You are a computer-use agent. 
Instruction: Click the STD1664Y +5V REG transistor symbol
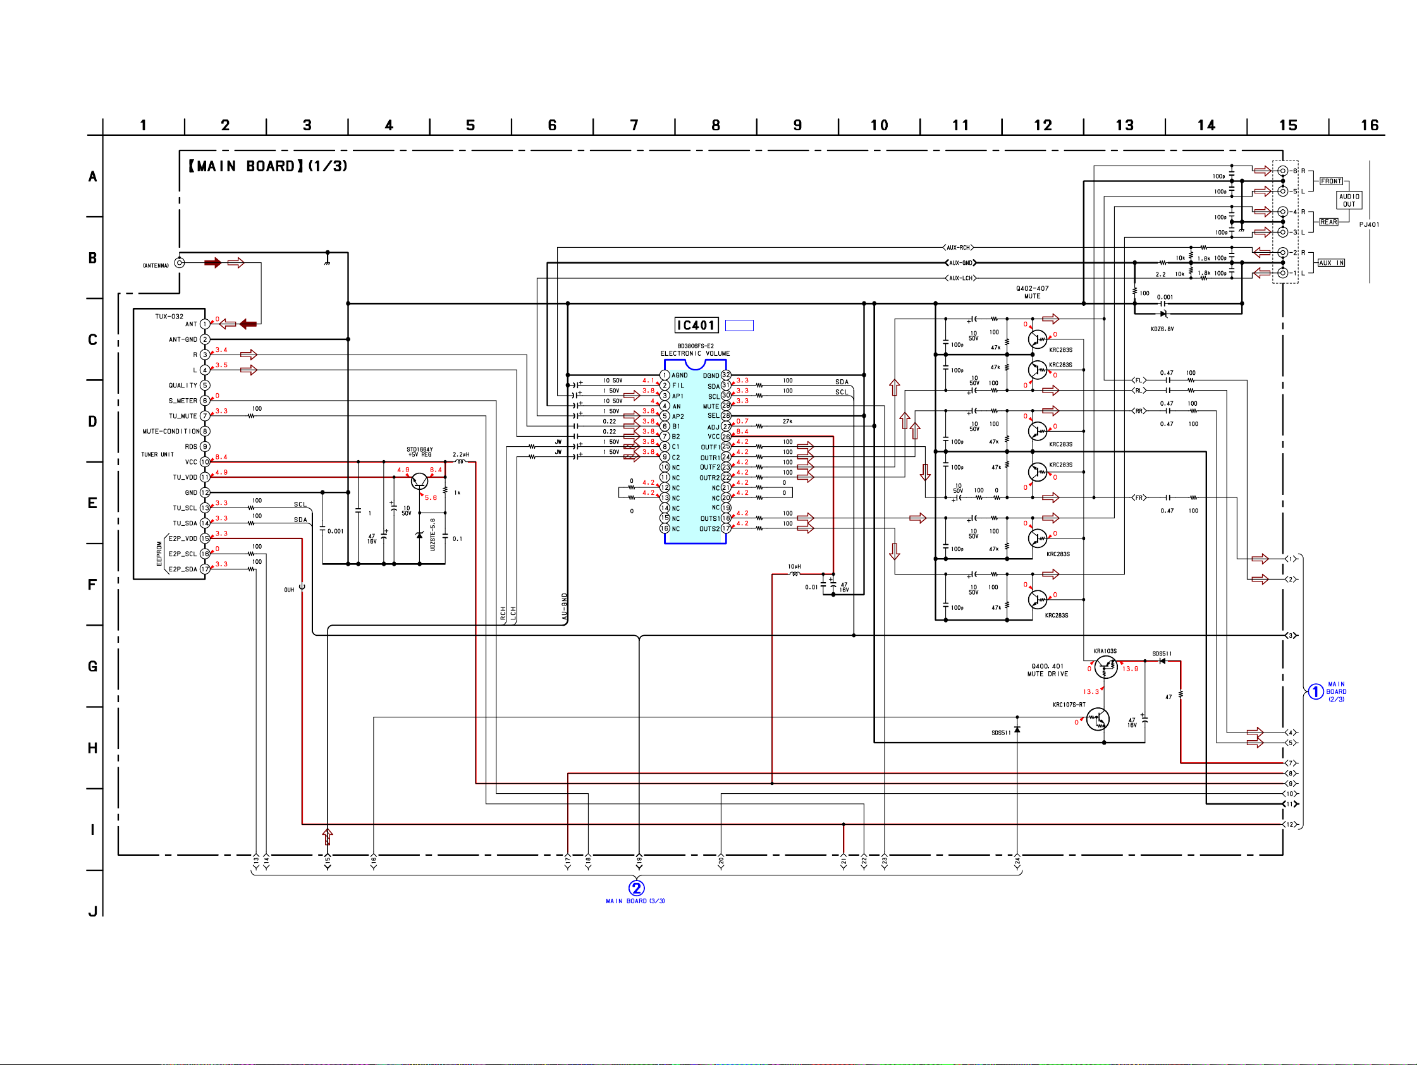420,482
